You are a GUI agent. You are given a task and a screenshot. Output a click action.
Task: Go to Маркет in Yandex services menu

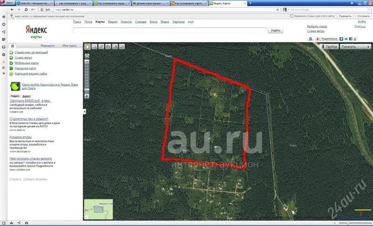click(113, 22)
